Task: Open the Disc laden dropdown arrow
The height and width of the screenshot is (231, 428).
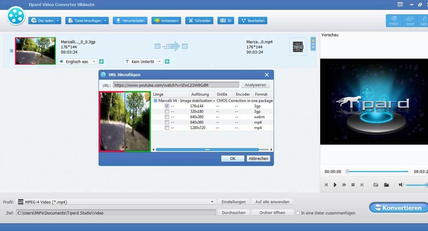Action: (58, 21)
